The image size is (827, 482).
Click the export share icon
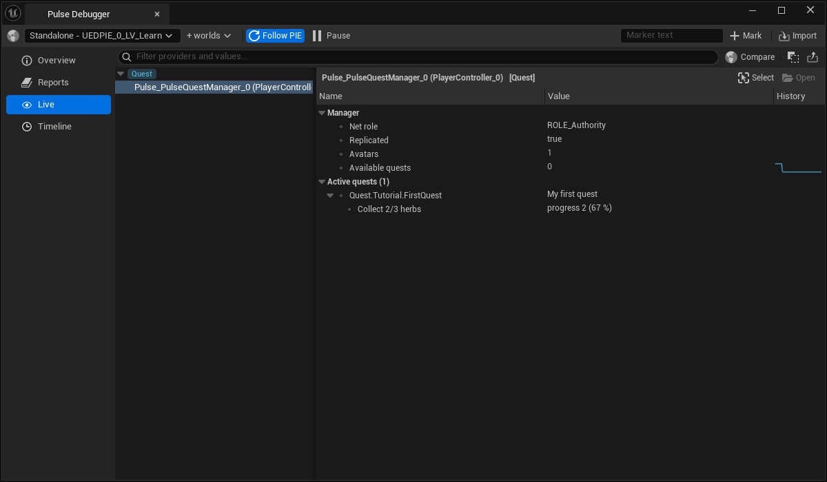(x=813, y=57)
